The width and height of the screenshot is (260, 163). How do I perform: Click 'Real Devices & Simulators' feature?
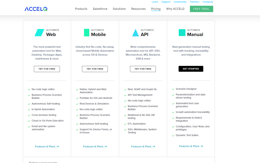[94, 104]
